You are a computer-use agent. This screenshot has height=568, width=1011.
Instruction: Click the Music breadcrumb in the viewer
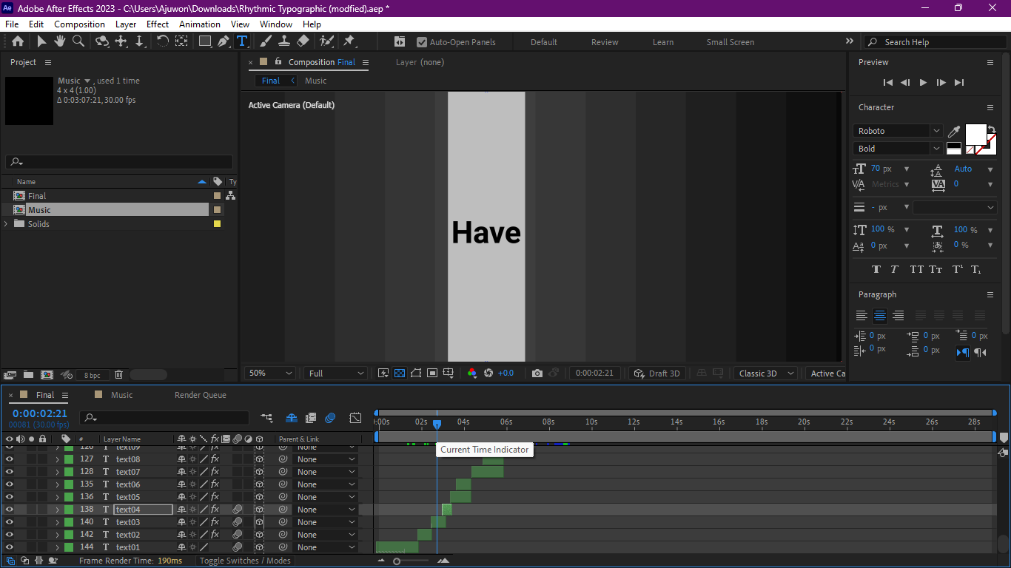click(315, 81)
